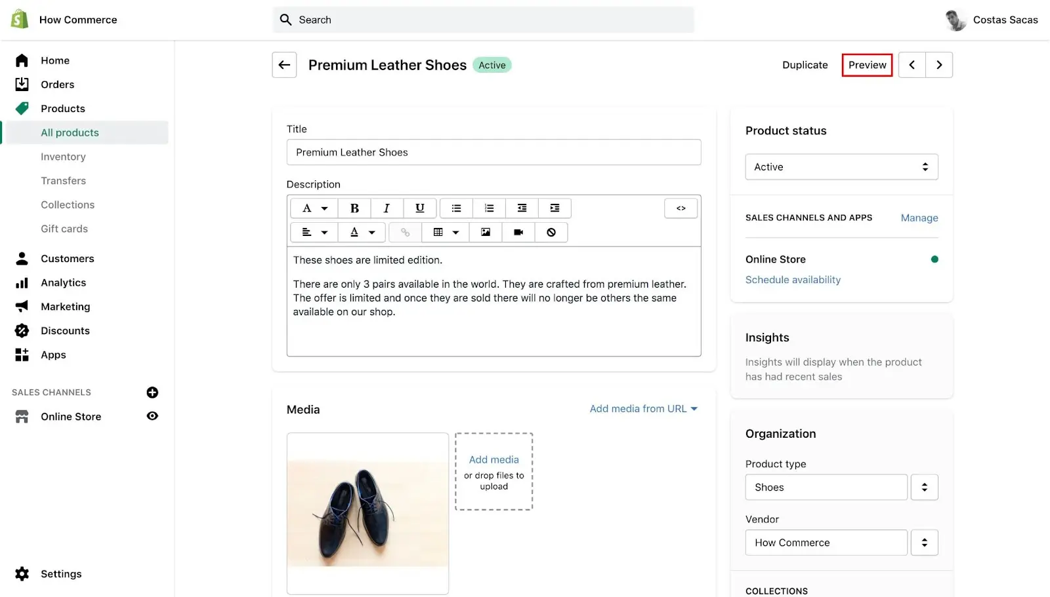This screenshot has width=1050, height=597.
Task: Open the text color dropdown
Action: (x=362, y=233)
